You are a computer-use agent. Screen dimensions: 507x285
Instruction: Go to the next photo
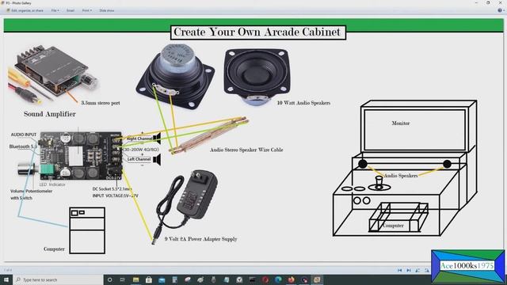pos(409,270)
